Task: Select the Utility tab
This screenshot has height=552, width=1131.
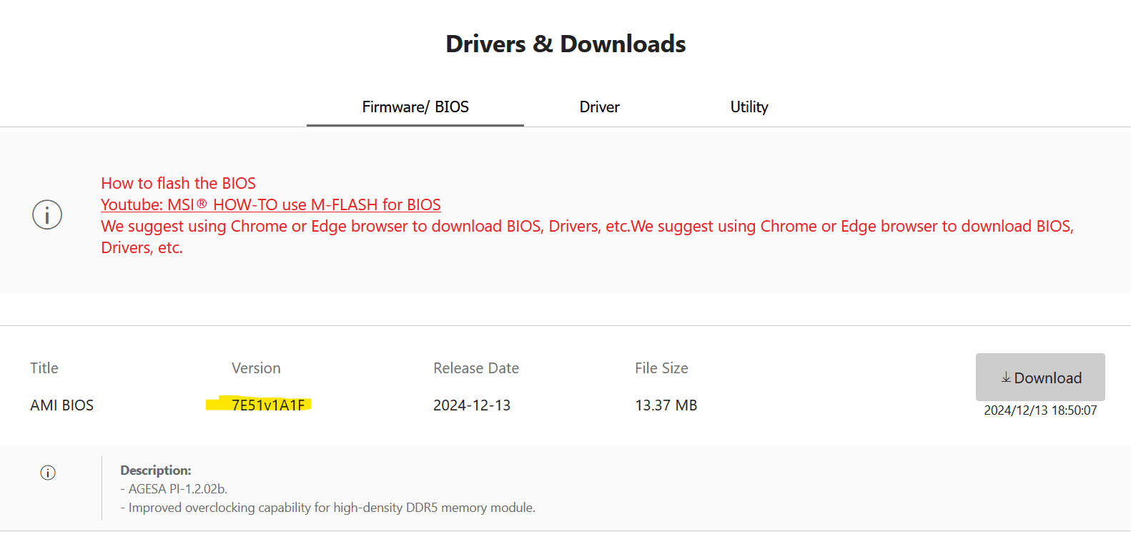Action: click(x=749, y=107)
